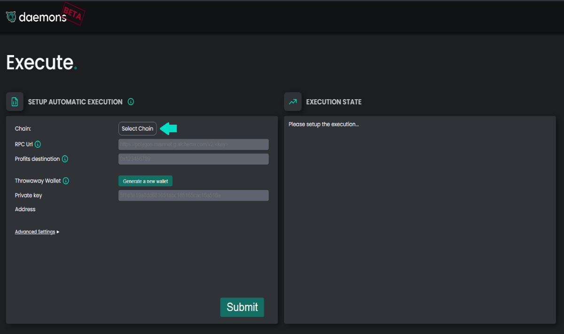The width and height of the screenshot is (564, 334).
Task: Click the Profits destination info icon
Action: [65, 159]
